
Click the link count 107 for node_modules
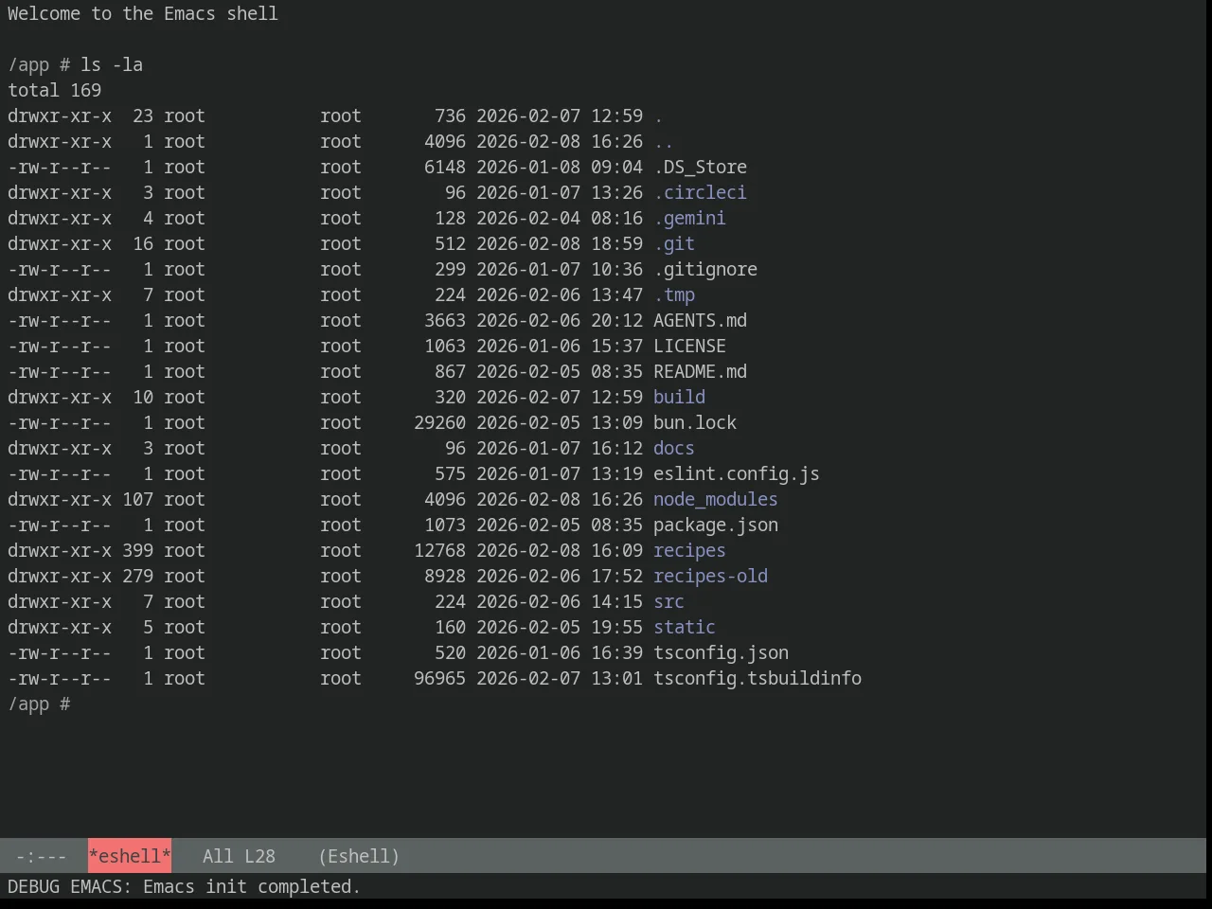137,499
